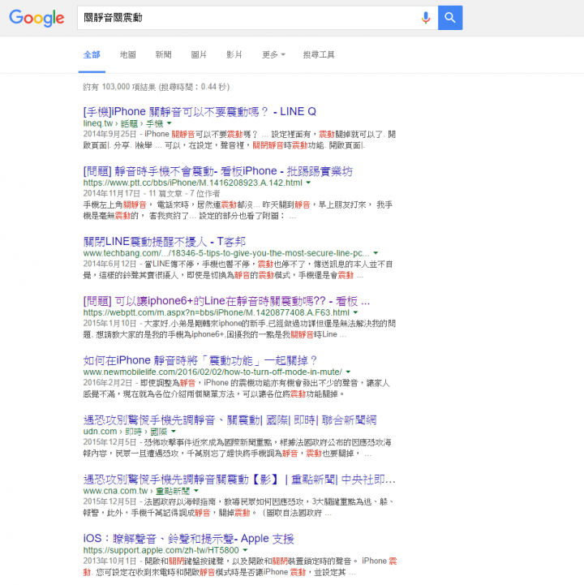584x585 pixels.
Task: Open the LINE Q iPhone 關靜音 result
Action: (x=200, y=111)
